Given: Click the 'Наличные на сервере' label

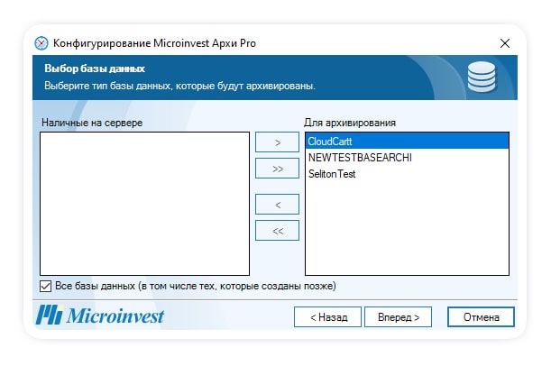Looking at the screenshot, I should click(x=92, y=122).
